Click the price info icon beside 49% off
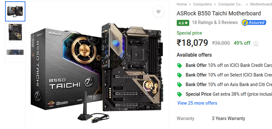The height and width of the screenshot is (129, 272). click(x=256, y=44)
